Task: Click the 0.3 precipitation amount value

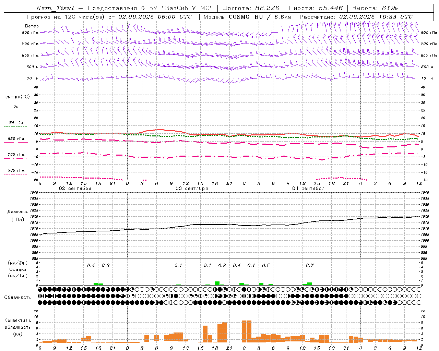Action: coord(106,266)
